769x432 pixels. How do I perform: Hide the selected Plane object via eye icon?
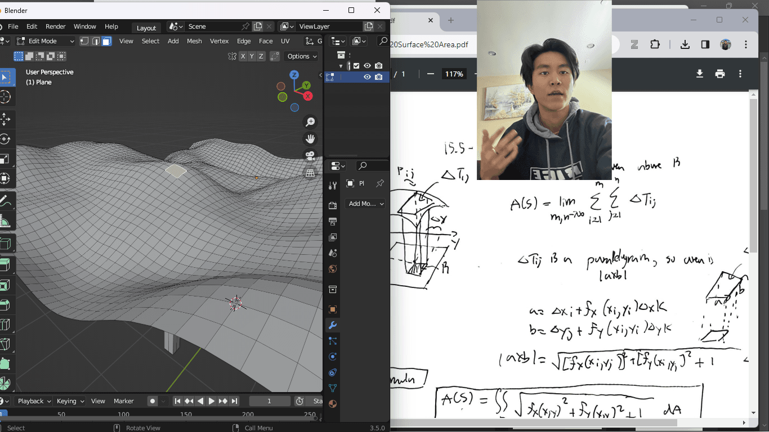coord(367,77)
